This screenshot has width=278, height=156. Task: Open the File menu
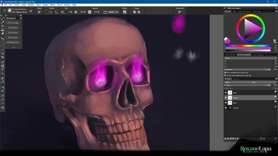pos(6,5)
